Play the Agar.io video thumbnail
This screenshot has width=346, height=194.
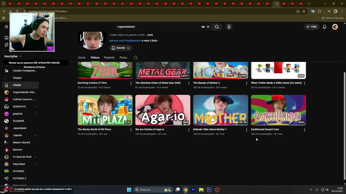point(163,110)
